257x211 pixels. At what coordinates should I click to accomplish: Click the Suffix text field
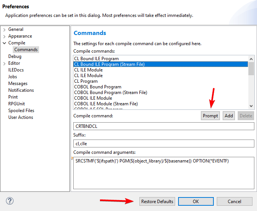(x=163, y=144)
